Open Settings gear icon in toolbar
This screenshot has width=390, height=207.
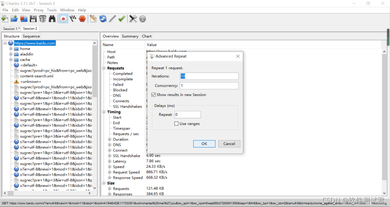pyautogui.click(x=143, y=19)
